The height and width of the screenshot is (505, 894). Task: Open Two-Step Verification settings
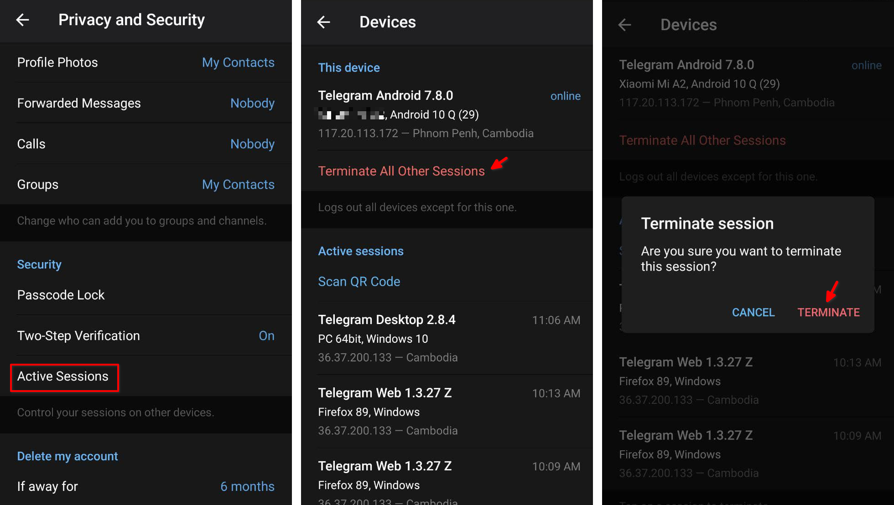coord(146,335)
